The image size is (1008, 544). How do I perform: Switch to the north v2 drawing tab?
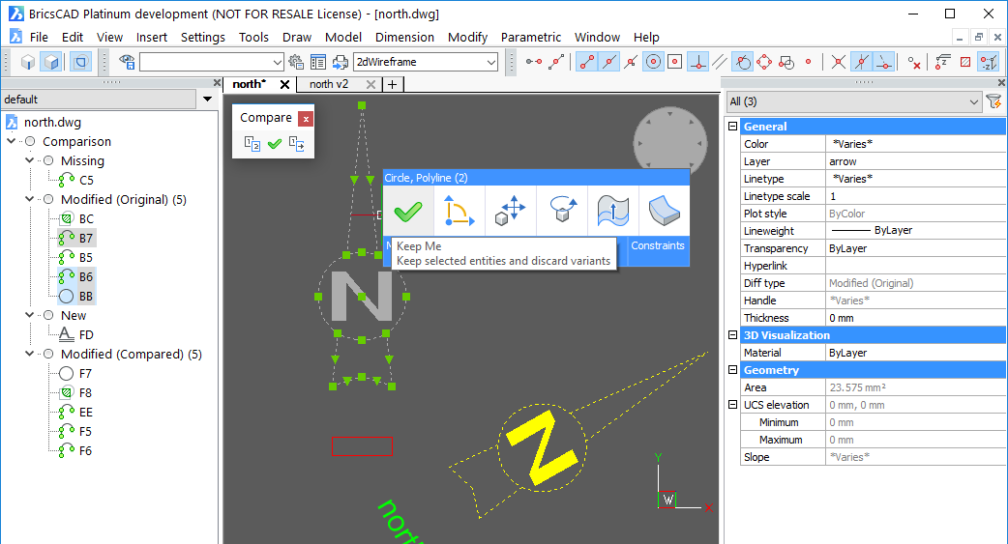point(329,84)
